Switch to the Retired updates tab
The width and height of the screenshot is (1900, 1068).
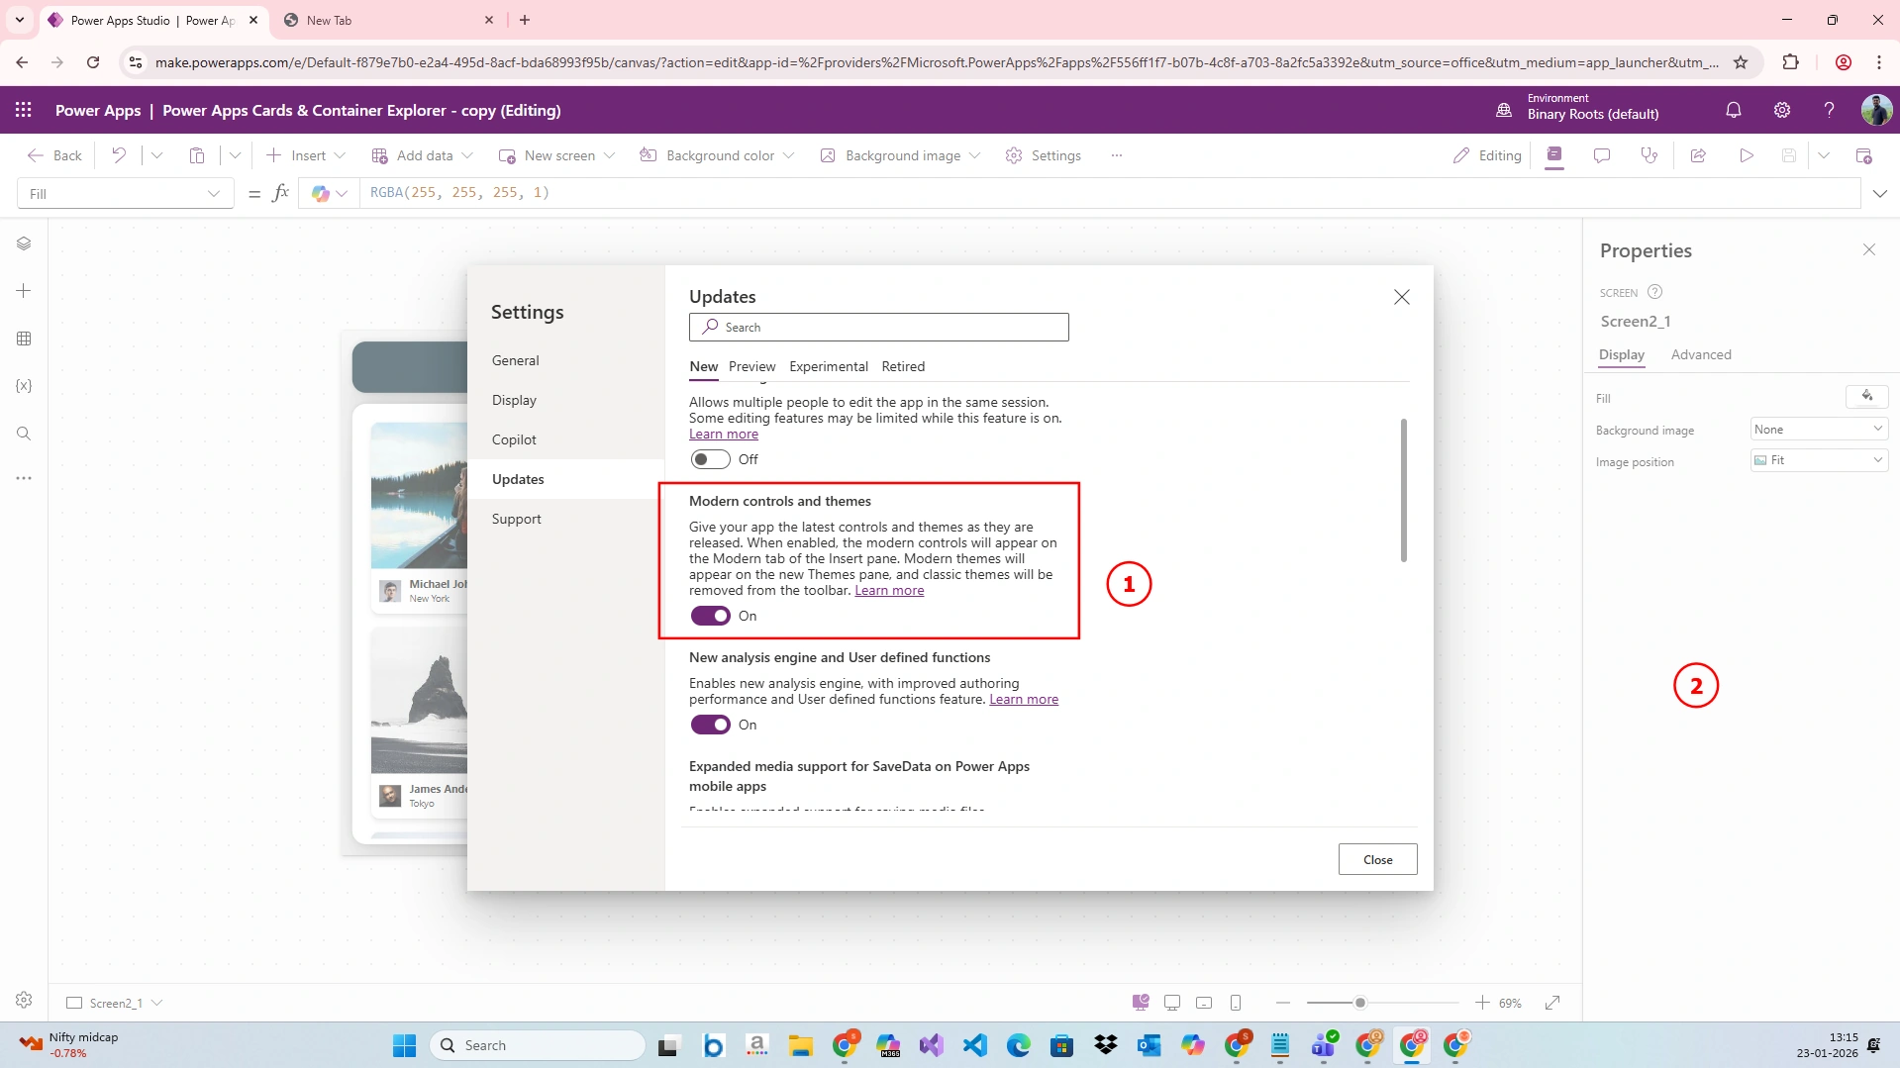(x=904, y=366)
